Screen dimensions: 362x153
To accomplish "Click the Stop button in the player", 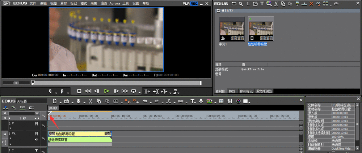I will [x=79, y=91].
